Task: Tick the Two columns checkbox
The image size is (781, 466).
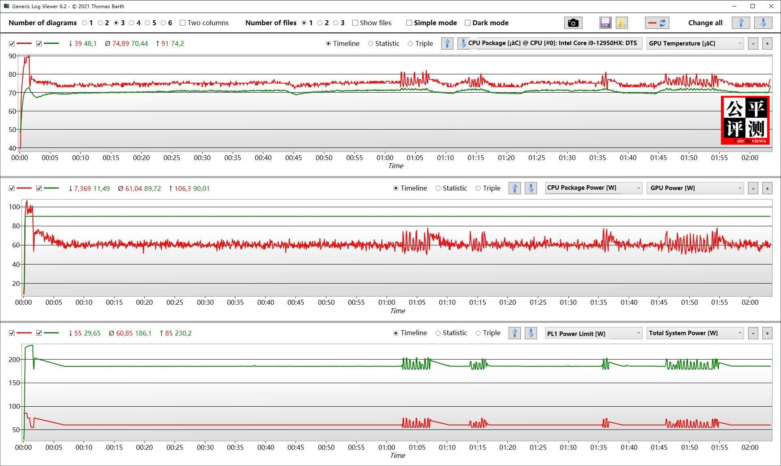Action: (183, 23)
